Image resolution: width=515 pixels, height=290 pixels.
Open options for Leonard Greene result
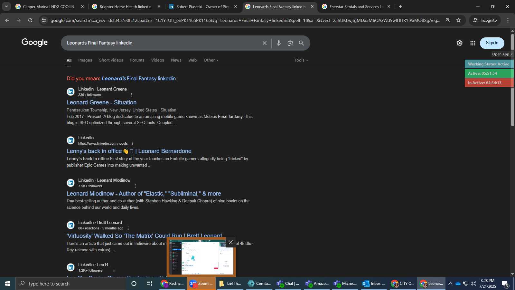[x=131, y=95]
